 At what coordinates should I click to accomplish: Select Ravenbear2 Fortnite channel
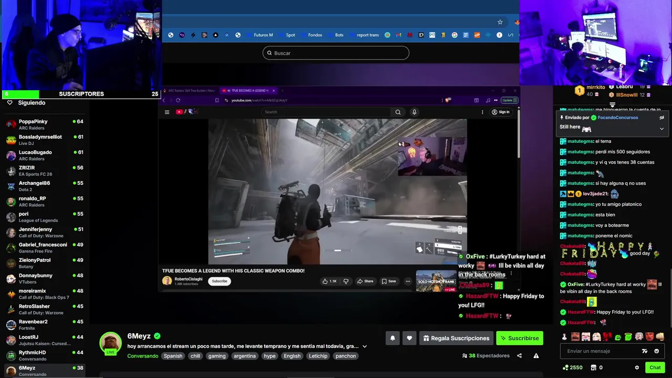pos(45,324)
